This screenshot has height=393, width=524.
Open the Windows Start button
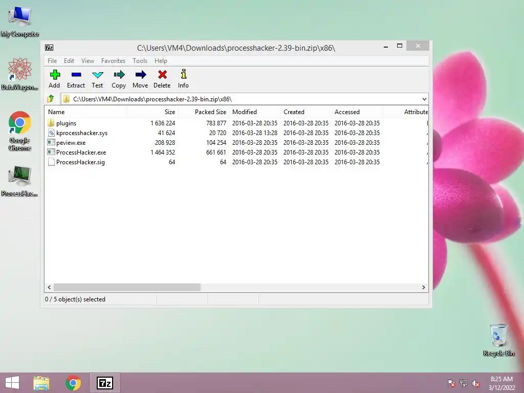click(x=12, y=383)
